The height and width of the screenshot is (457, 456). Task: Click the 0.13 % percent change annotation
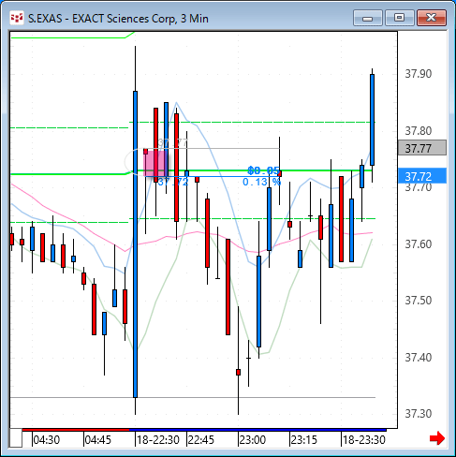coord(261,182)
